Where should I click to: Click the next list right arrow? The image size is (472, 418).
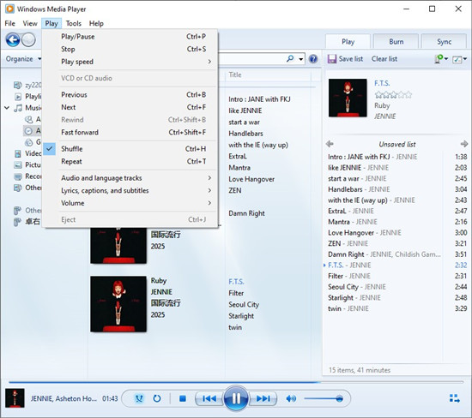click(x=464, y=144)
